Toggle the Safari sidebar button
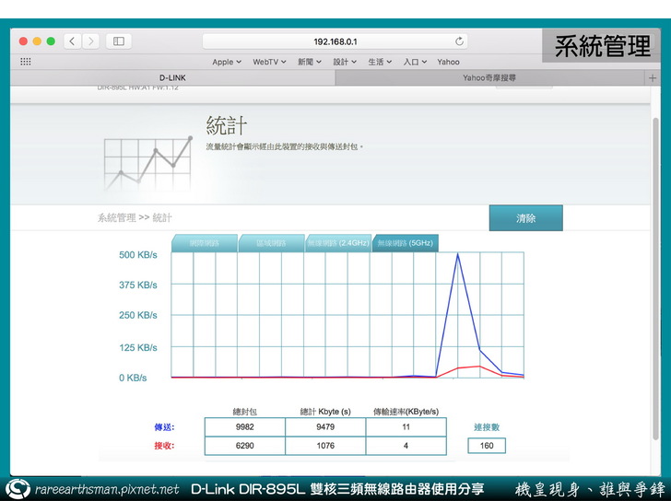Image resolution: width=671 pixels, height=501 pixels. 118,41
